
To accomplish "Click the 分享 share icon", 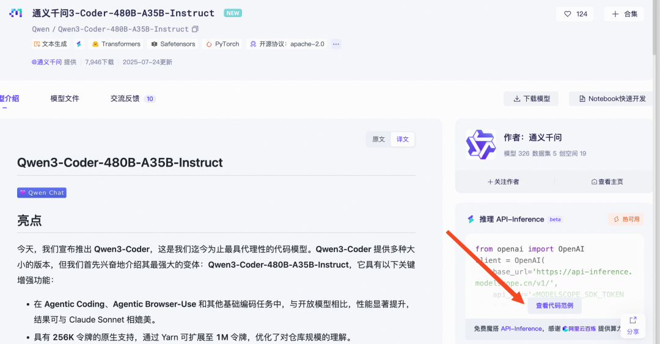I will (x=632, y=326).
